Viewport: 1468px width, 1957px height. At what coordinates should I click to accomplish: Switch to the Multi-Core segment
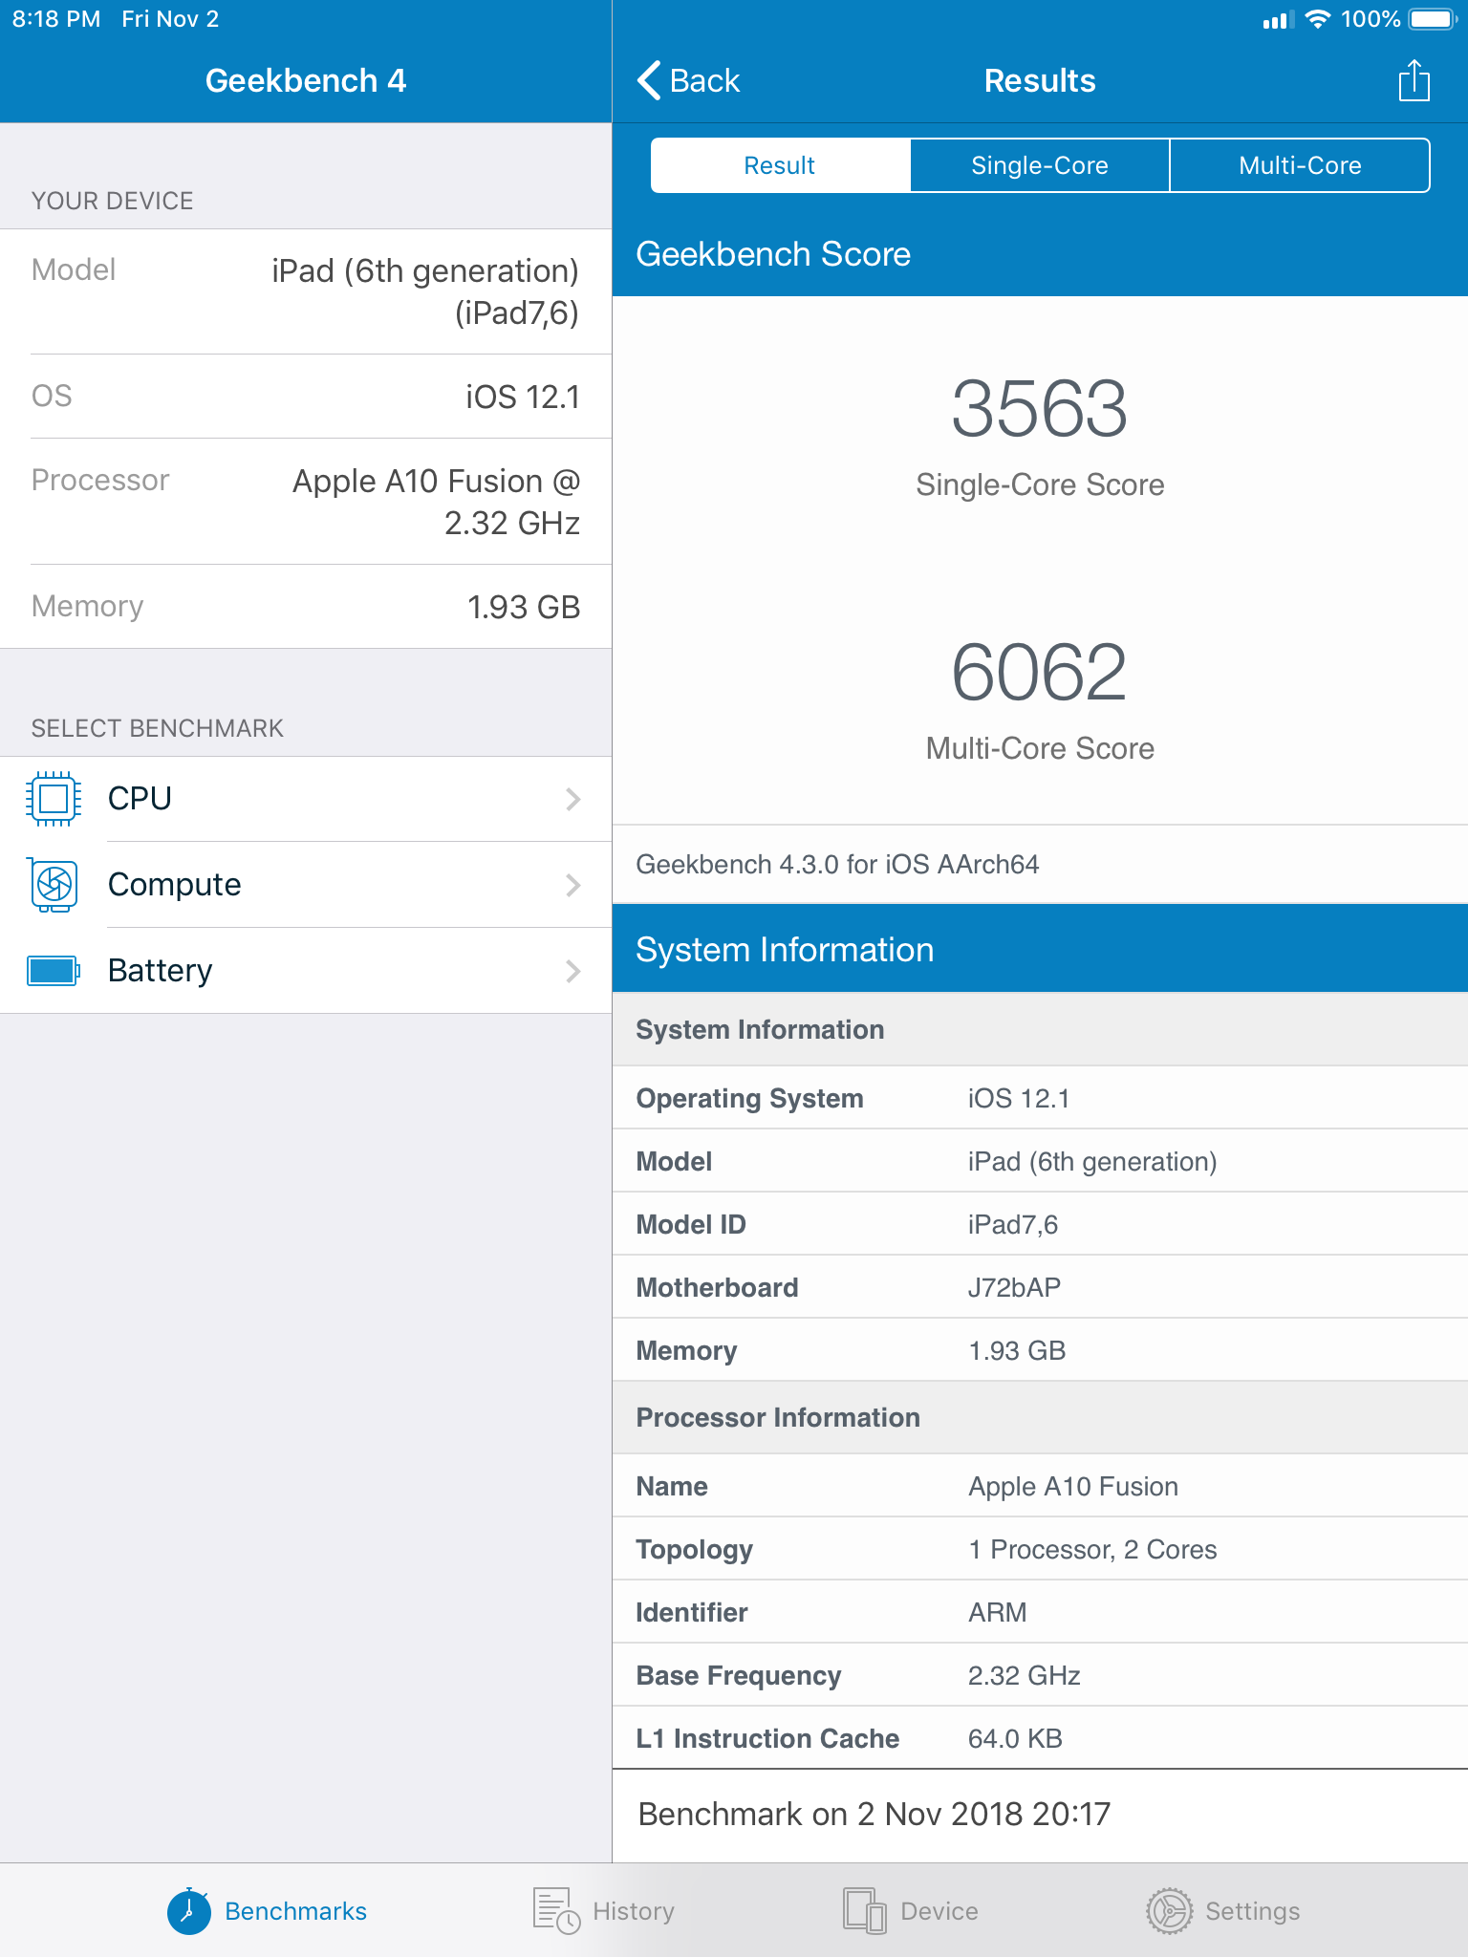click(1300, 165)
